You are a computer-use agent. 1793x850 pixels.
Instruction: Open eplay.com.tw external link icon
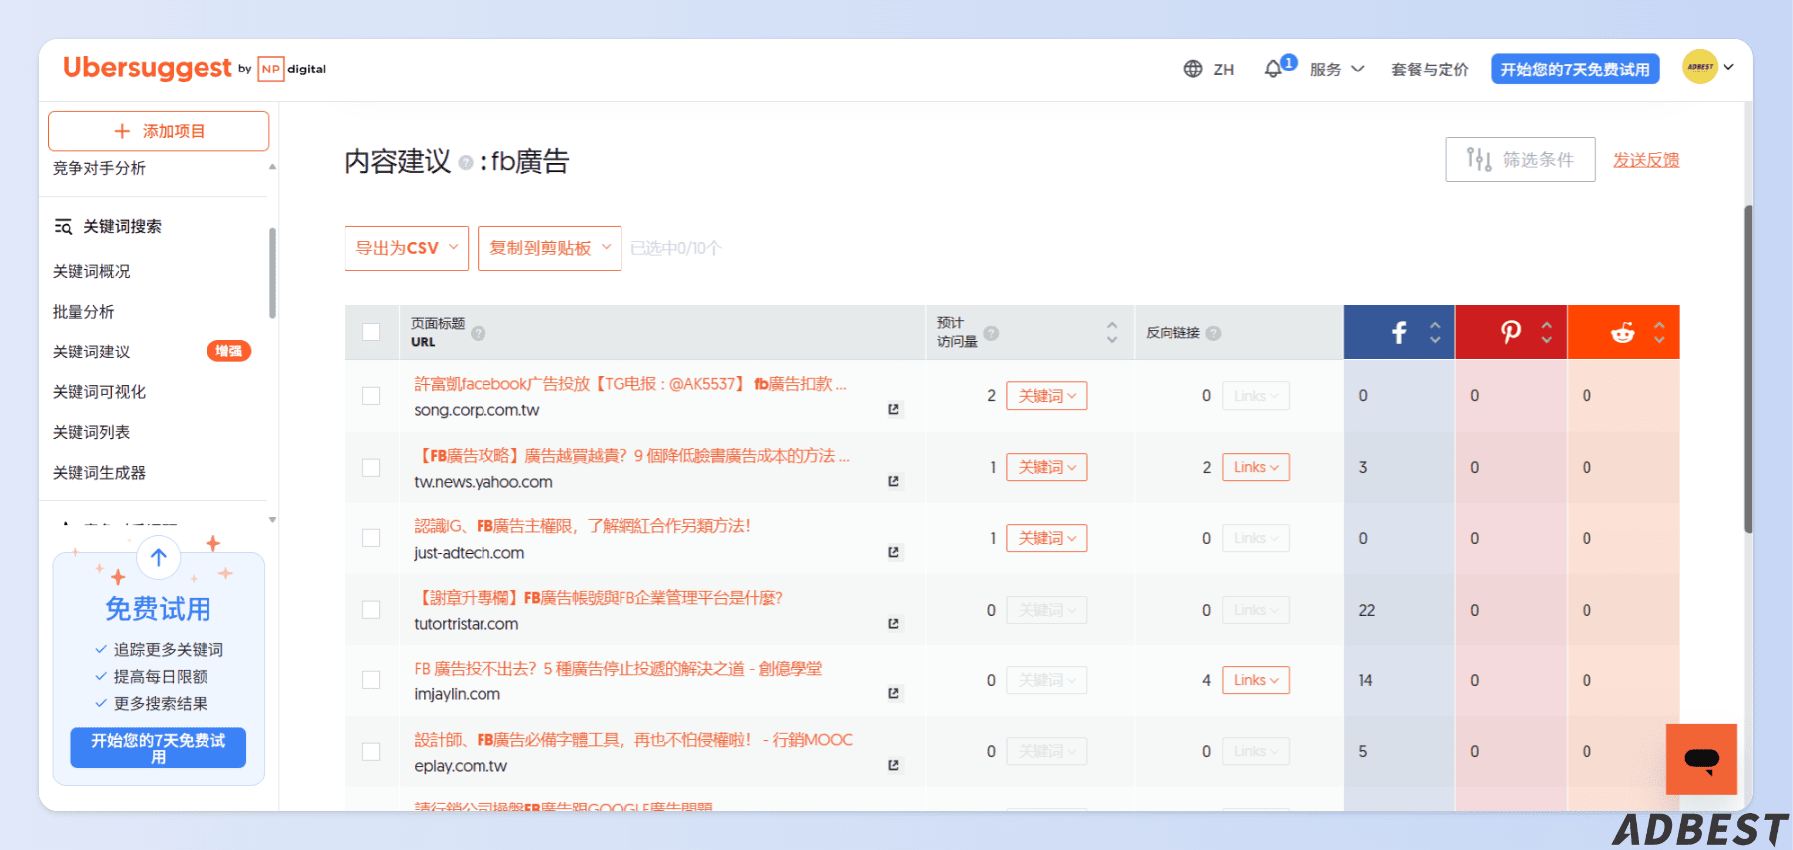click(x=894, y=765)
